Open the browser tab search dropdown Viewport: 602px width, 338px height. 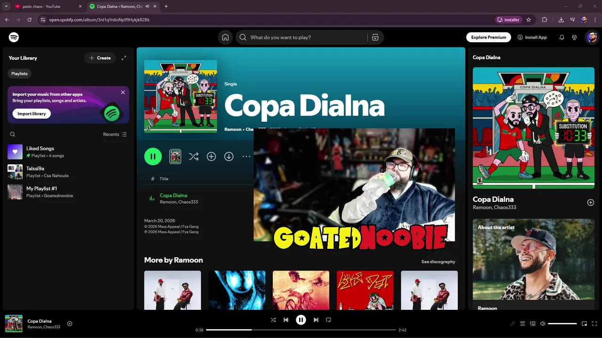[6, 6]
